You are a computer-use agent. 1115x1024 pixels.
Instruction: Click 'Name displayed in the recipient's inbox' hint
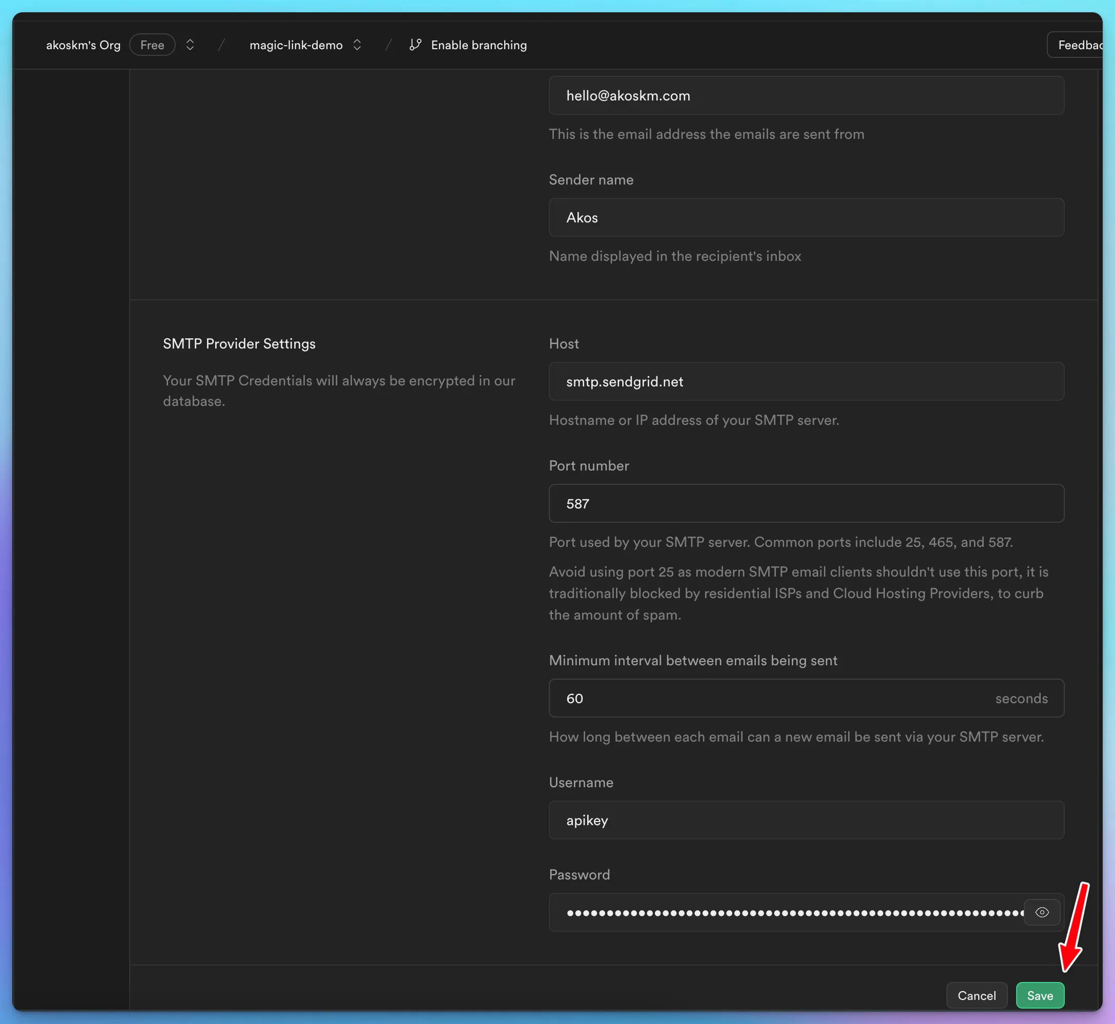[x=675, y=256]
